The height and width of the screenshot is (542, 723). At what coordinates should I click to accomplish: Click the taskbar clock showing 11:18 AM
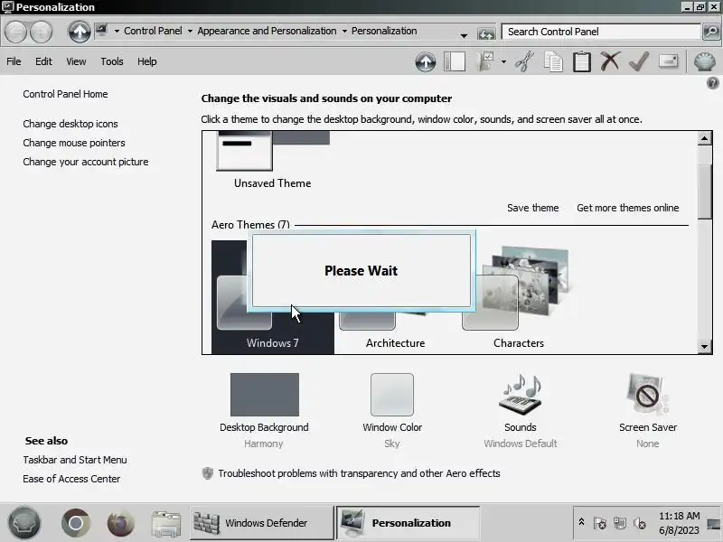[x=680, y=523]
